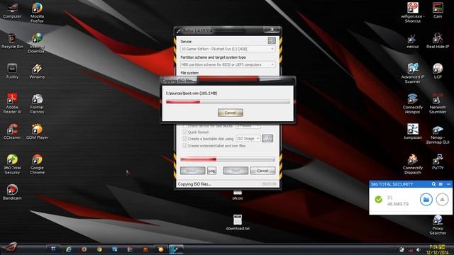Click the About button in Rufus

pyautogui.click(x=192, y=171)
